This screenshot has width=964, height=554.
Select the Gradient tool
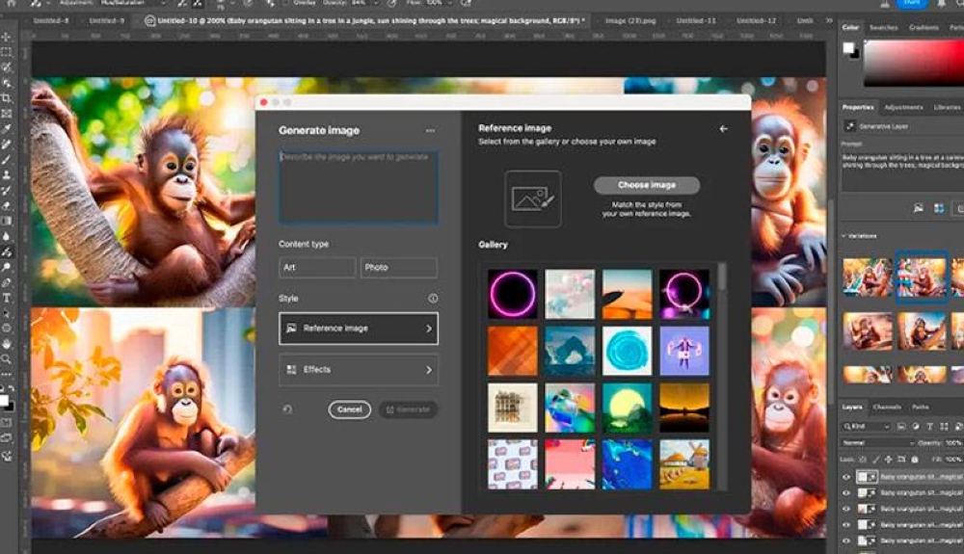pos(6,221)
